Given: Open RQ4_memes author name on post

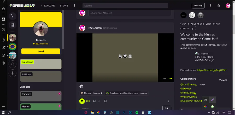Looking at the screenshot, I should coord(96,28).
